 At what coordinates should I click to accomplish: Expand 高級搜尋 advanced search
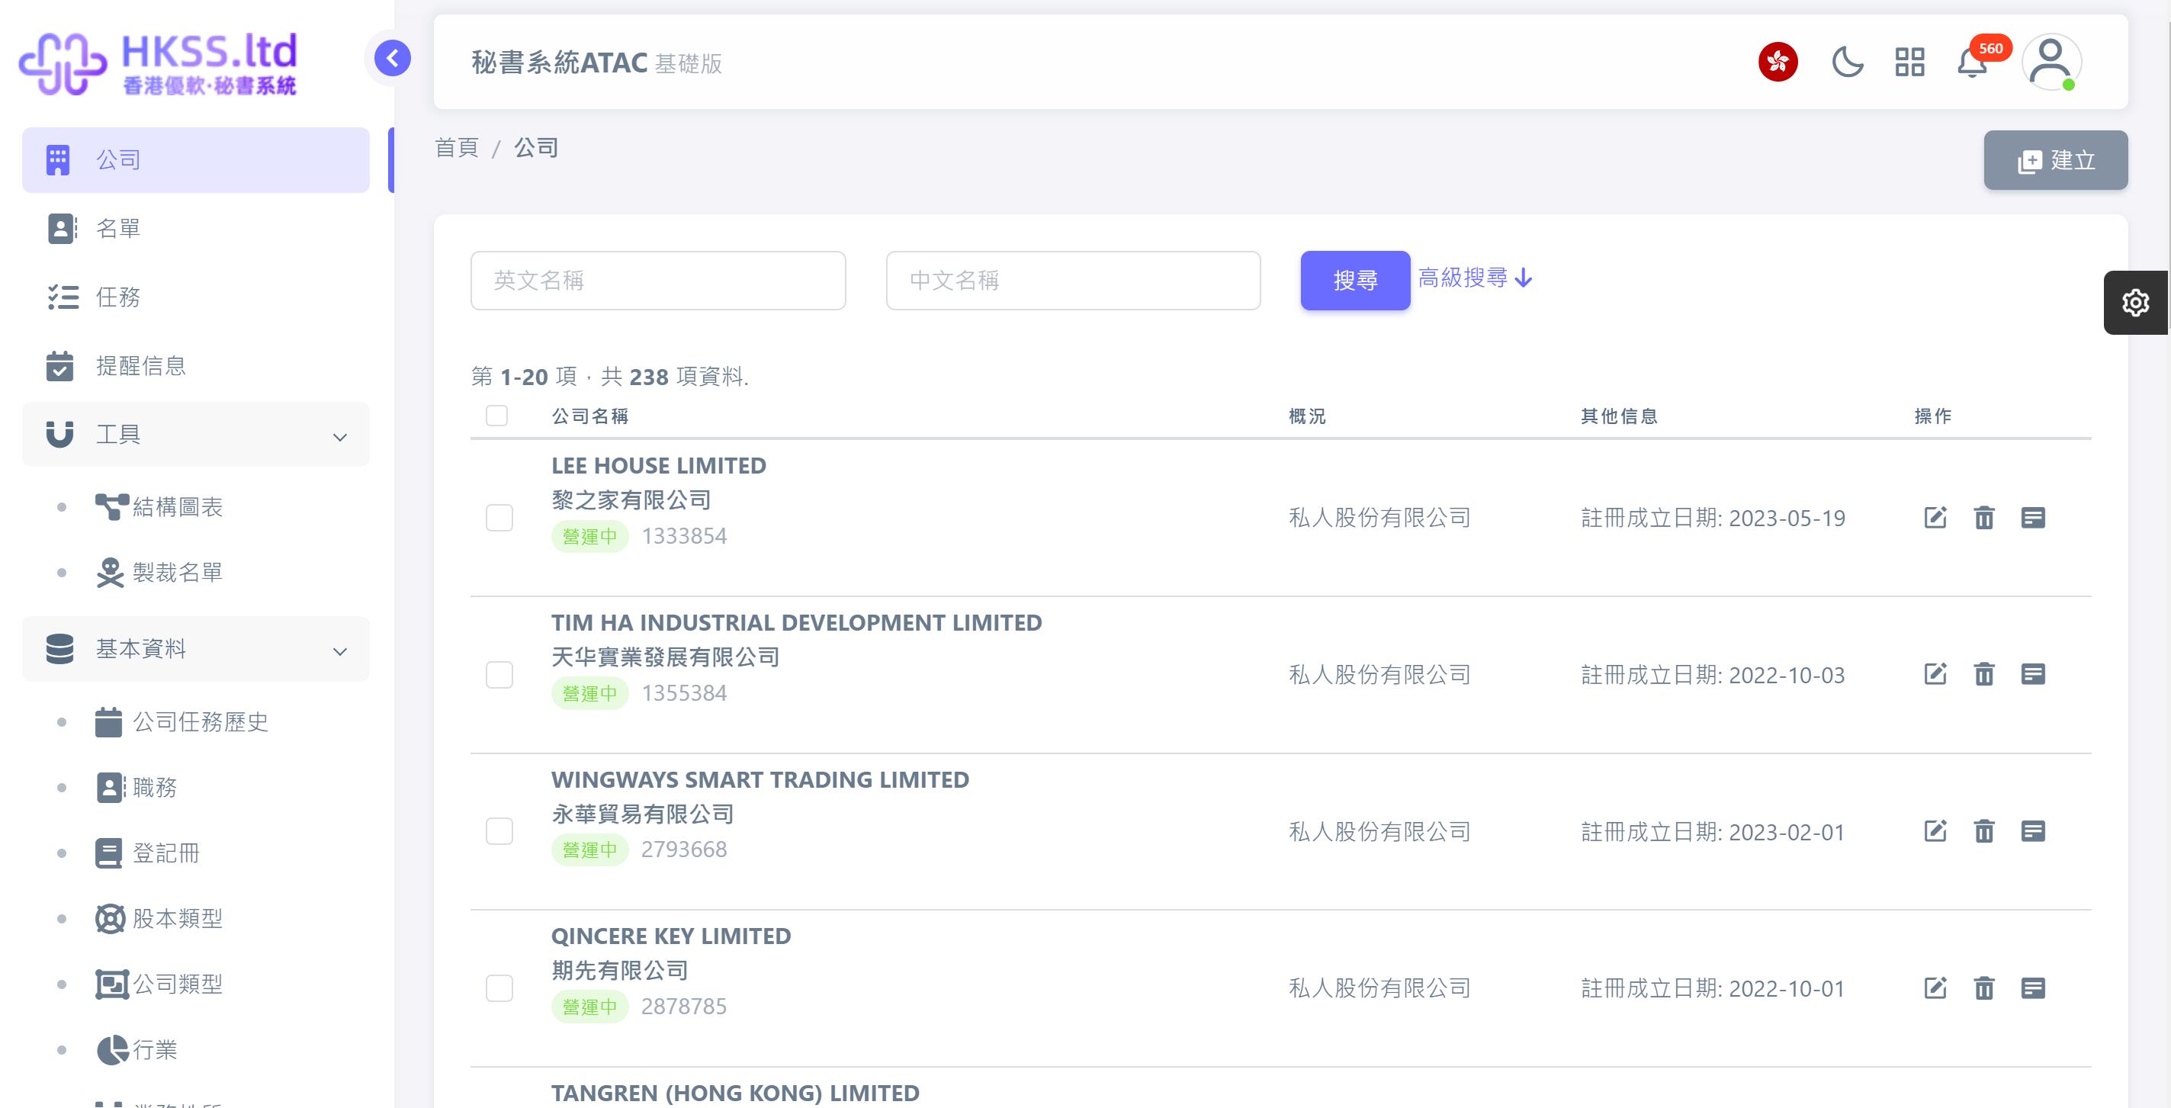(x=1475, y=278)
